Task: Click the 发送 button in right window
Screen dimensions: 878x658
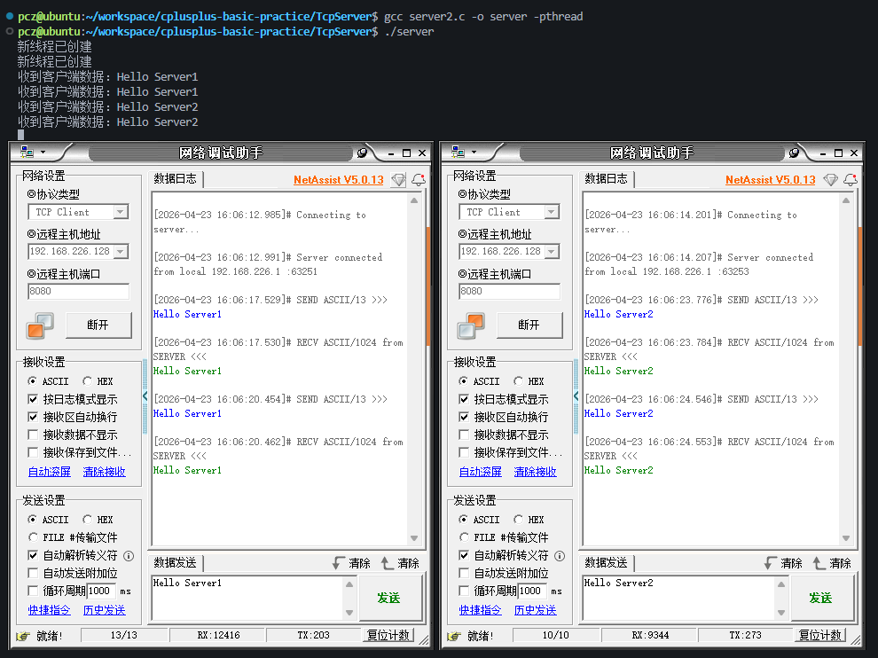Action: click(821, 598)
